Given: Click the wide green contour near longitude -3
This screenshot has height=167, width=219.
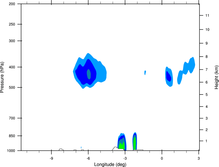Looking at the screenshot, I should pos(122,146).
